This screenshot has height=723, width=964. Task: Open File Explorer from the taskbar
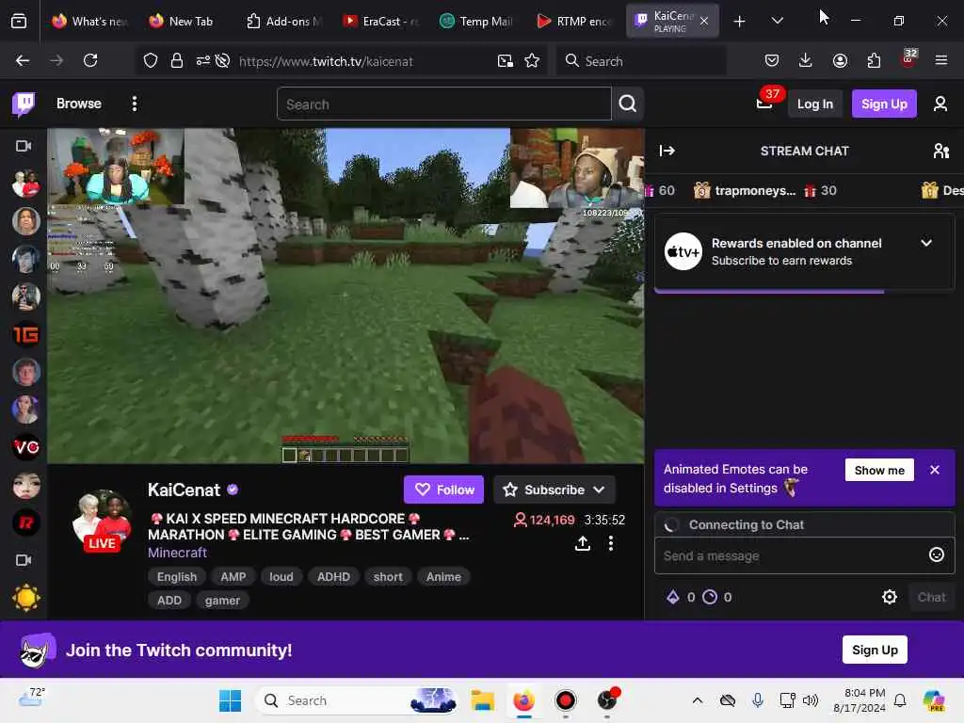point(483,700)
